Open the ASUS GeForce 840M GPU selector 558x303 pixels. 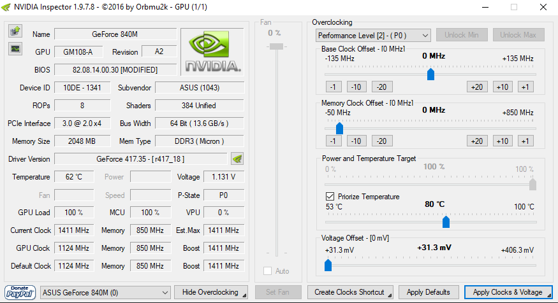coord(105,293)
